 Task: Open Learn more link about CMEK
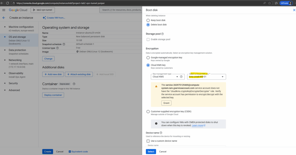tap(198, 126)
